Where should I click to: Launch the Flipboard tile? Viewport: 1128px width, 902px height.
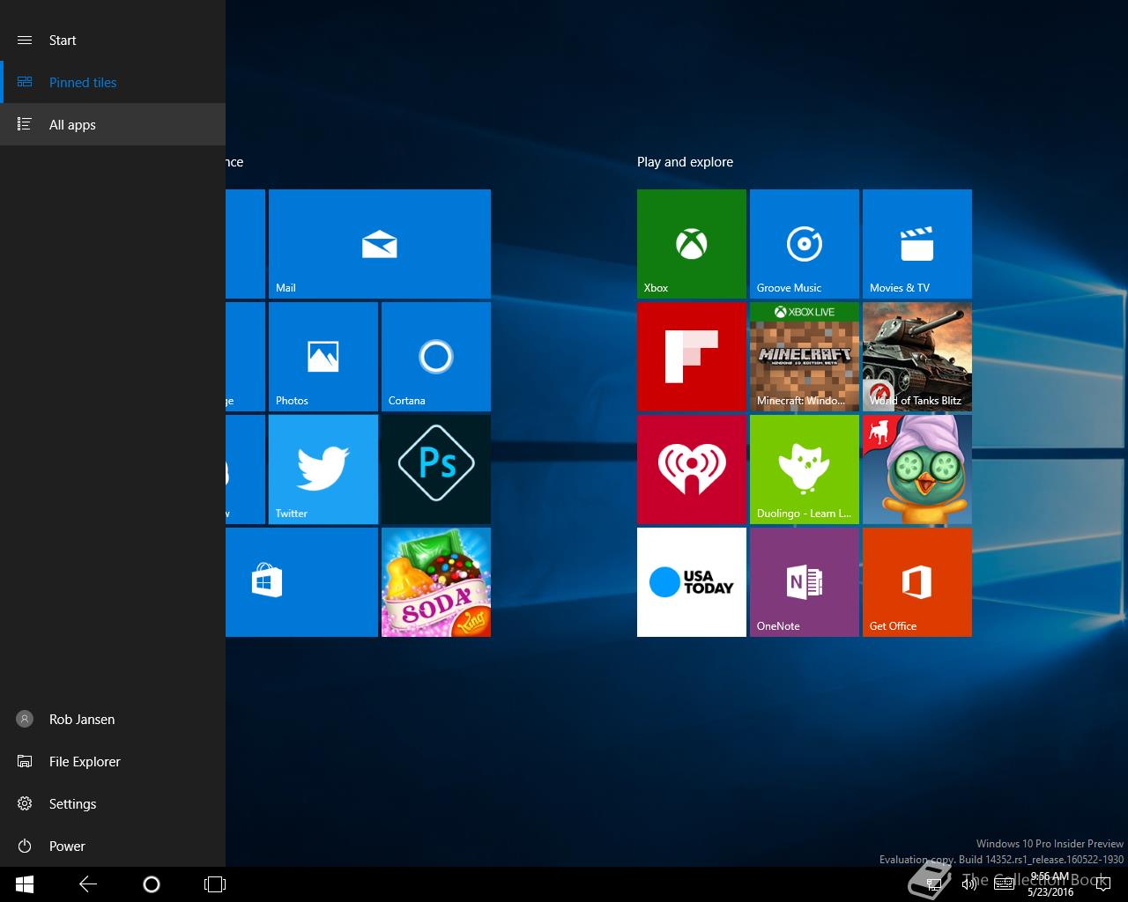coord(691,357)
